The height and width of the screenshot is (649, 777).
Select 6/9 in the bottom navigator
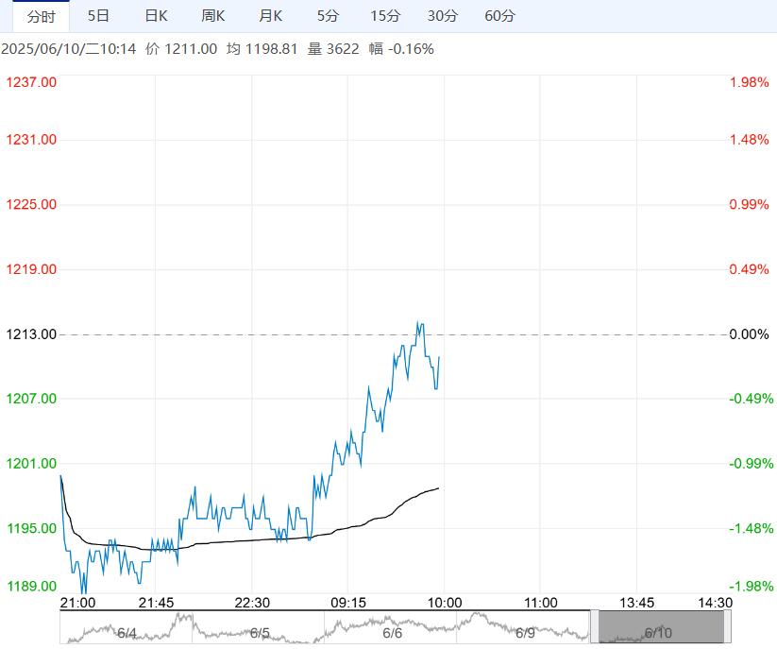pyautogui.click(x=526, y=632)
